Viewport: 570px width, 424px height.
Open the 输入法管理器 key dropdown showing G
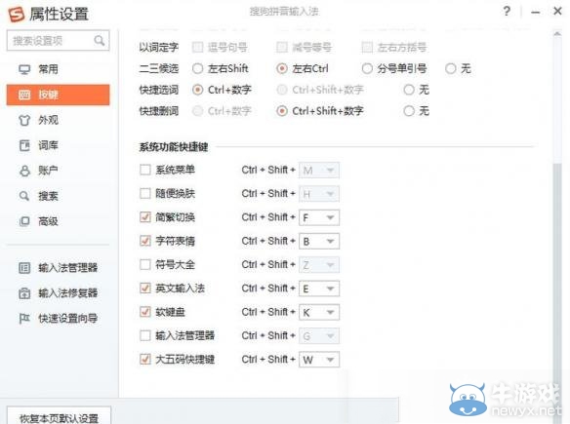point(319,335)
